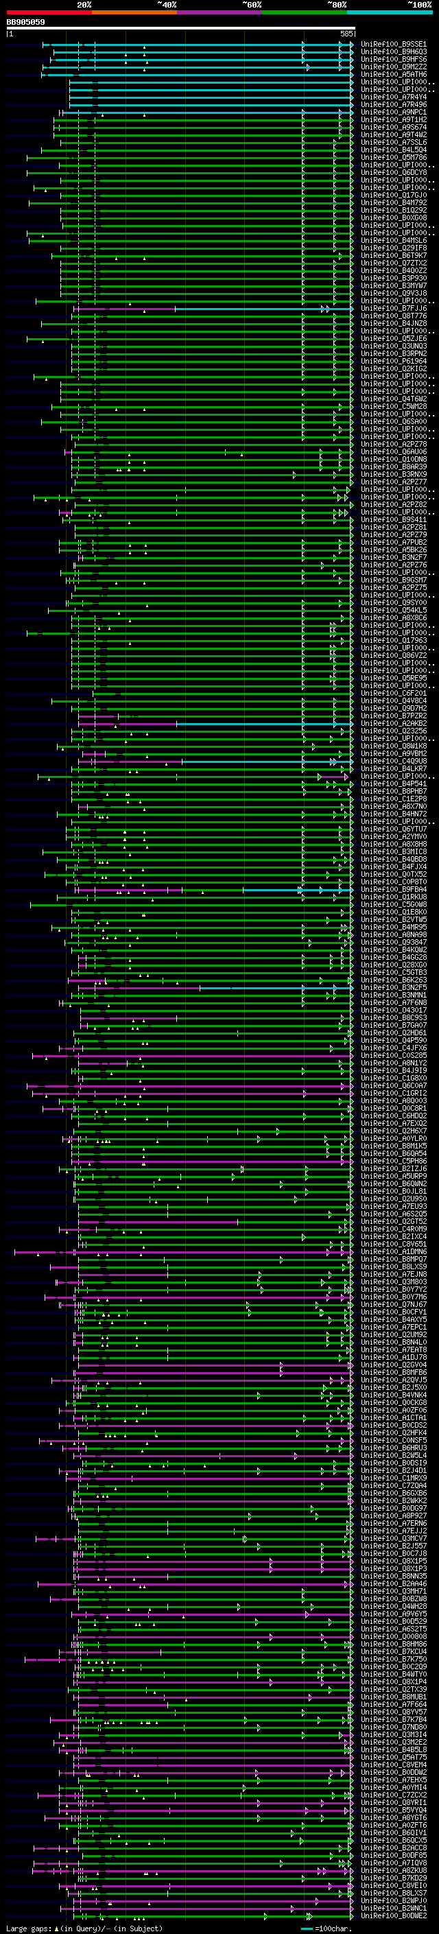Image resolution: width=439 pixels, height=1934 pixels.
Task: Click the white query length bar
Action: click(181, 29)
